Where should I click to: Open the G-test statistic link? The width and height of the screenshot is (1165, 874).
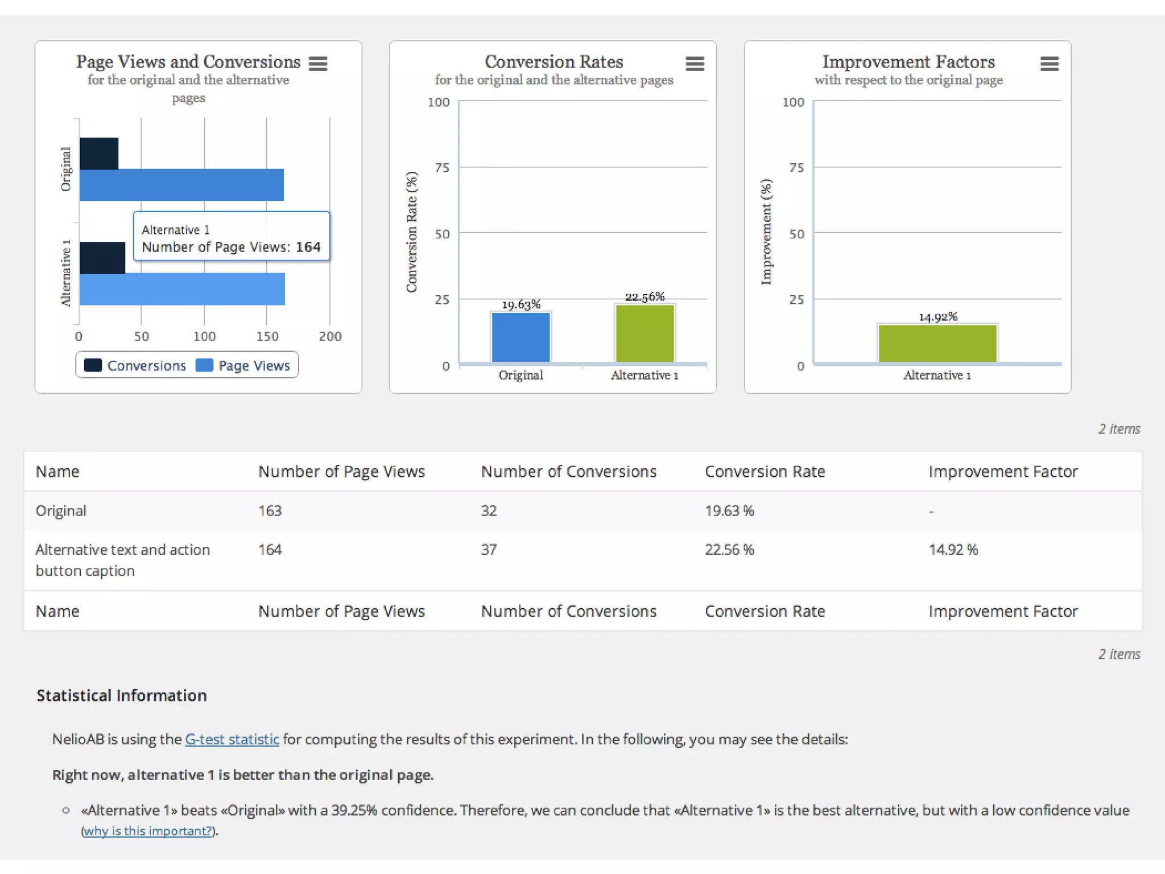(232, 739)
